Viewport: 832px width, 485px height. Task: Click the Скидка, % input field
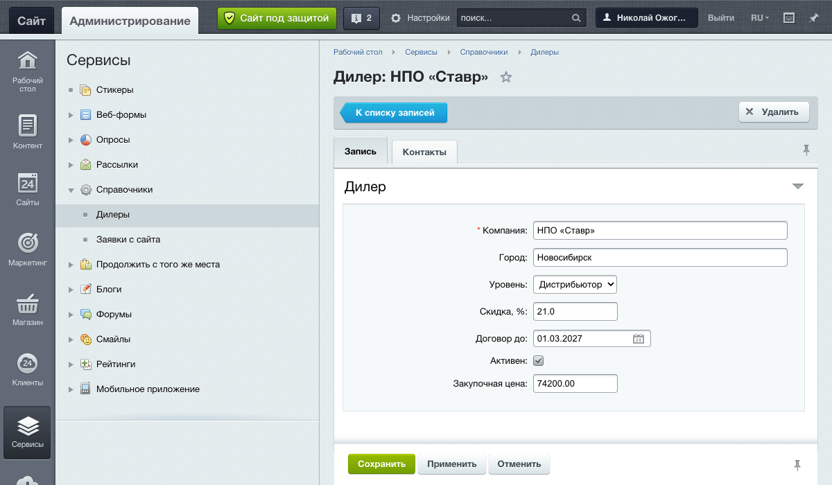[575, 312]
